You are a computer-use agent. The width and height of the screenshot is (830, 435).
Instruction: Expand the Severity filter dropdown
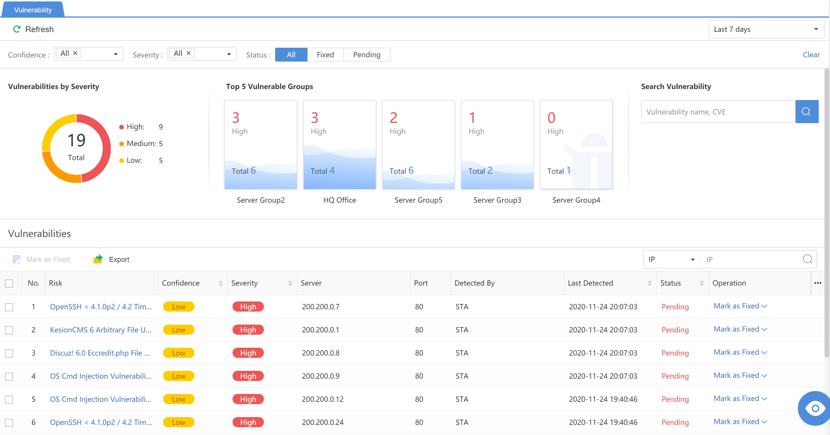(x=229, y=54)
